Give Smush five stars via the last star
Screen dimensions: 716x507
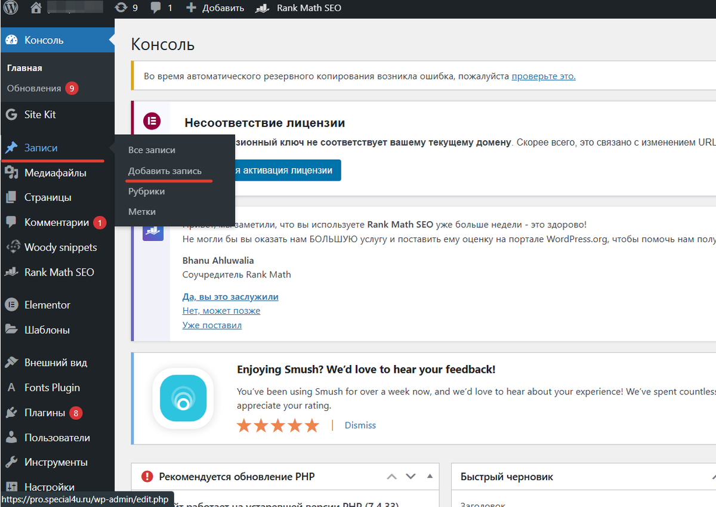point(311,425)
